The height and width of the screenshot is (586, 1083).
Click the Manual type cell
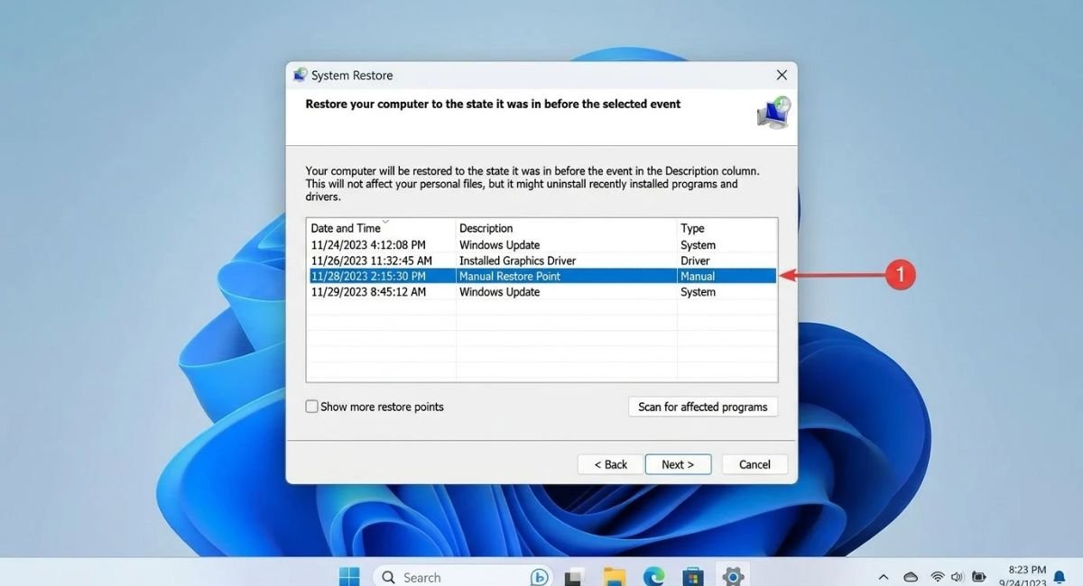point(698,276)
